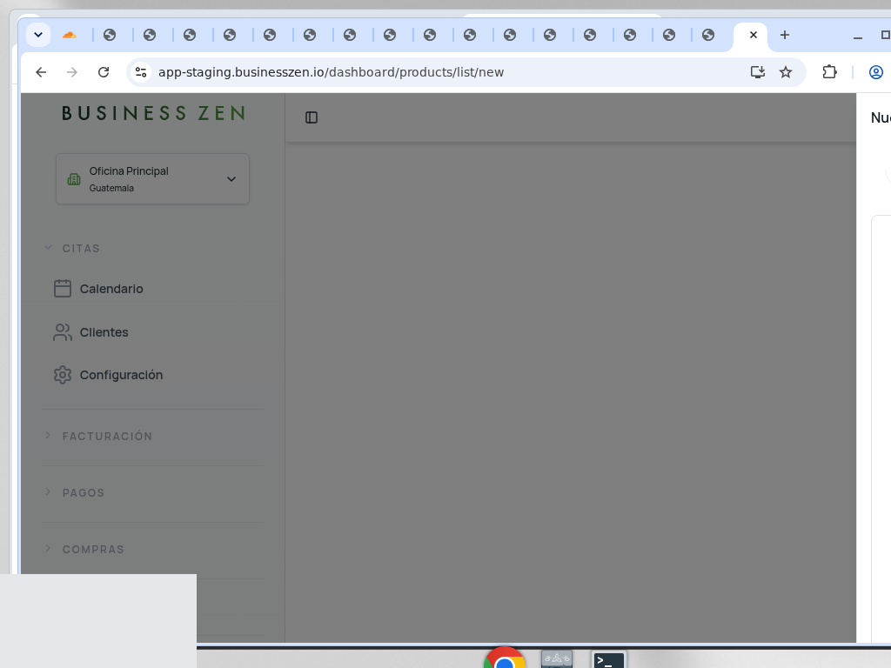Bookmark this page with the star icon
The width and height of the screenshot is (891, 668).
click(x=786, y=72)
